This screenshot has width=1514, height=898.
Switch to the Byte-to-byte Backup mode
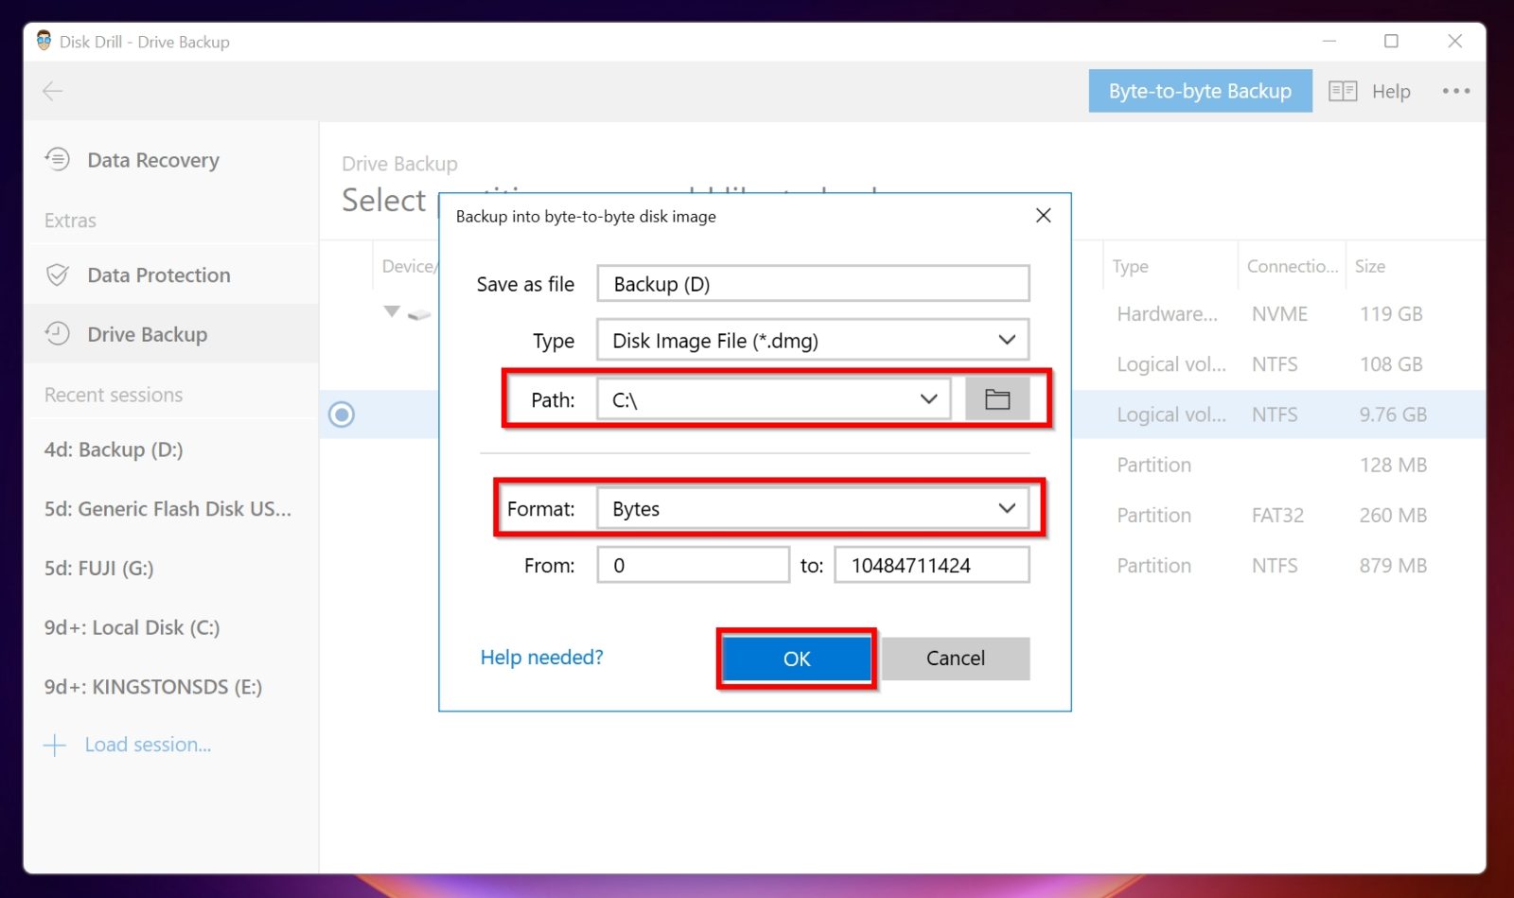(1199, 91)
